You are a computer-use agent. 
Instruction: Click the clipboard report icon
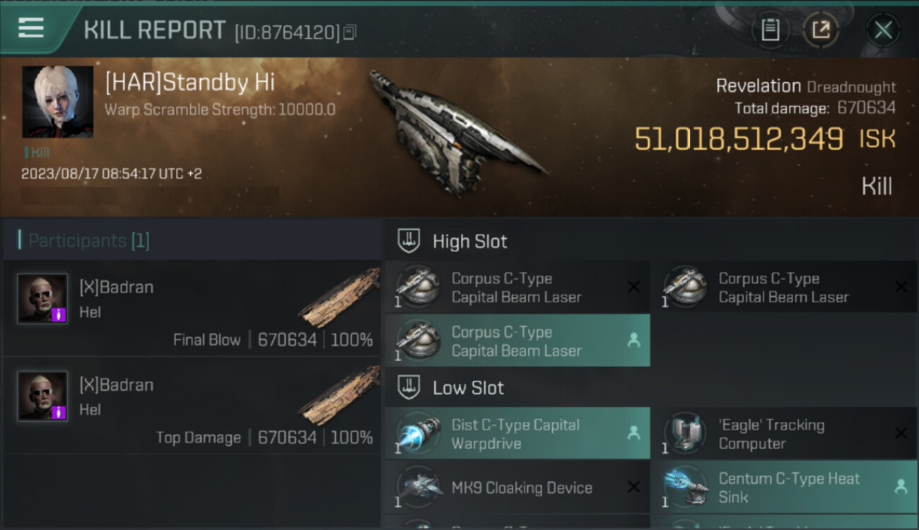pos(770,30)
